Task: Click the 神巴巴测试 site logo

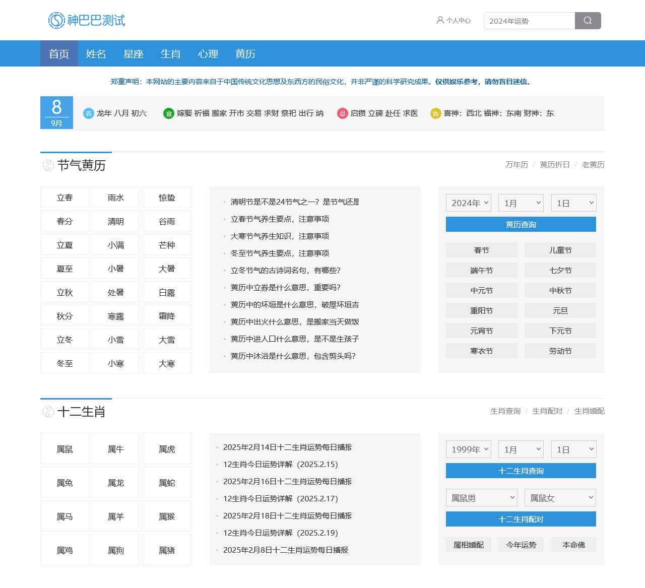Action: pos(87,20)
